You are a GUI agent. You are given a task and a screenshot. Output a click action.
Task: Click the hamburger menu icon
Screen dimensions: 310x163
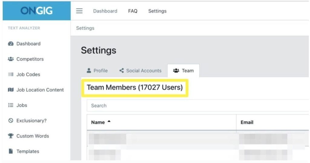click(x=79, y=11)
